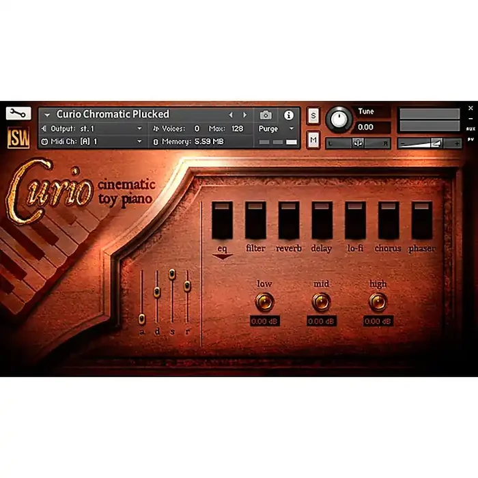Go to next instrument arrow
Screen dimensions: 478x478
click(x=244, y=115)
